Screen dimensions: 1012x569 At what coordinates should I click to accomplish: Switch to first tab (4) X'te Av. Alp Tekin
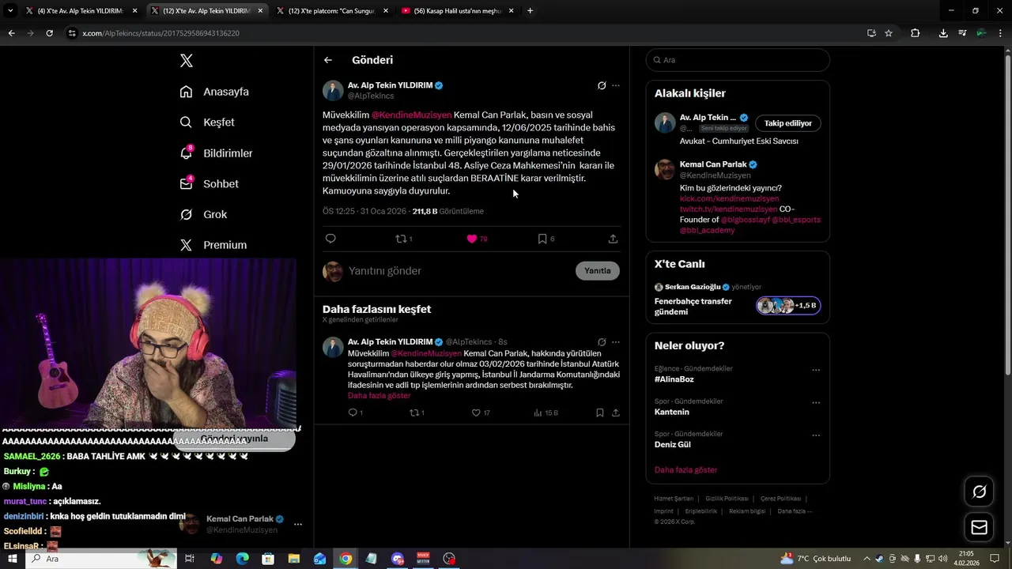81,11
